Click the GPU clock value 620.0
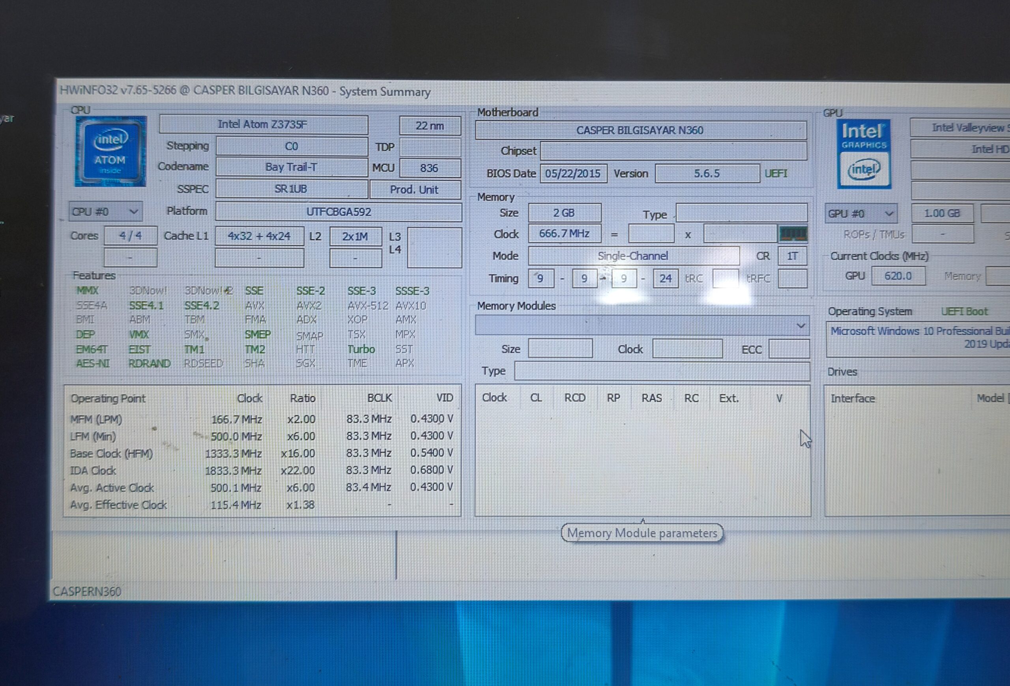1010x686 pixels. tap(898, 276)
